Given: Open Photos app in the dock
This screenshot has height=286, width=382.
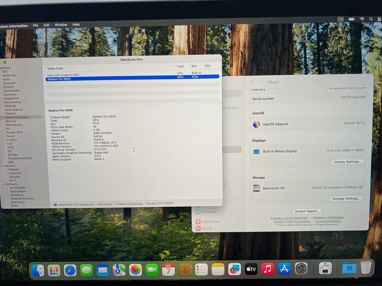Looking at the screenshot, I should coord(136,270).
